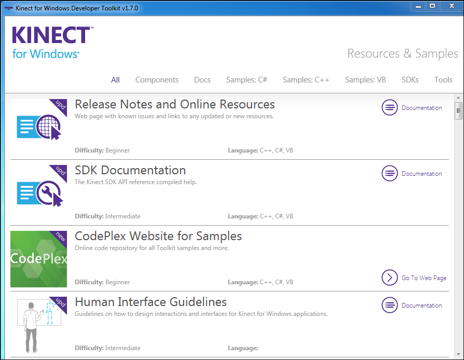Click the Documentation link for SDK Documentation
The width and height of the screenshot is (464, 360).
tap(421, 173)
